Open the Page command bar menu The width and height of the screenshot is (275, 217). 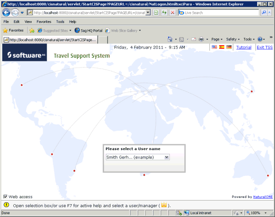pos(217,39)
